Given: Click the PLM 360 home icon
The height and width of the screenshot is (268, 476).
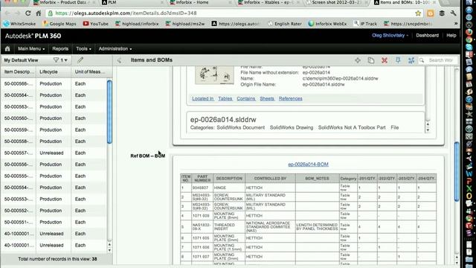Looking at the screenshot, I should 7,48.
